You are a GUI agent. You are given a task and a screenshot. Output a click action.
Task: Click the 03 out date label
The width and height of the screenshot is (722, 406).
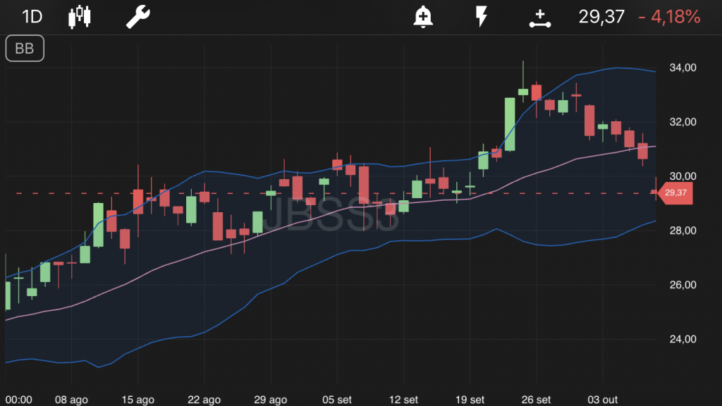click(x=602, y=400)
